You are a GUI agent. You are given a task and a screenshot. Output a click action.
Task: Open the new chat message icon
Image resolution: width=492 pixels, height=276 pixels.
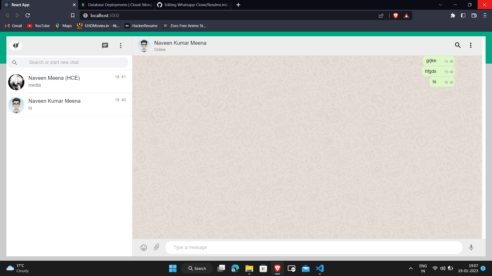tap(105, 45)
